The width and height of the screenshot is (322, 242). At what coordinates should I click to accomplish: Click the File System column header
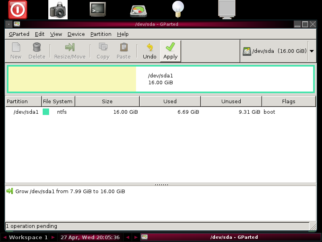[x=58, y=101]
